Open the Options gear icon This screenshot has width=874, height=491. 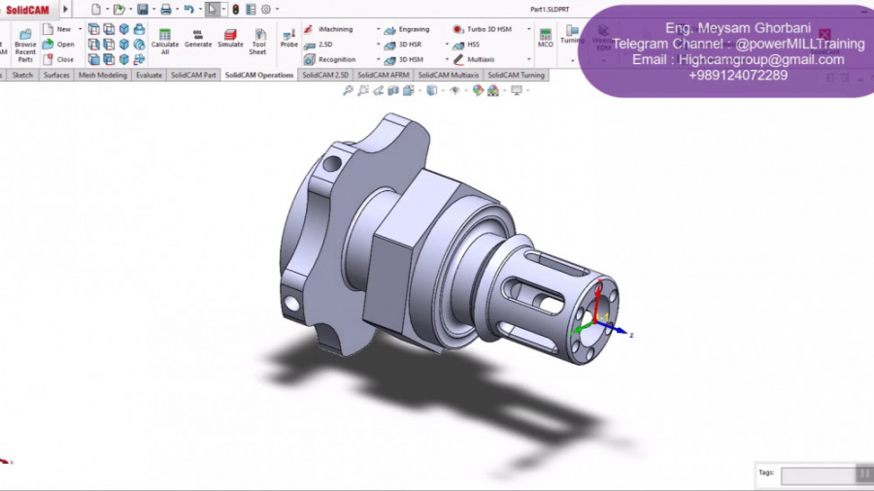(x=266, y=10)
